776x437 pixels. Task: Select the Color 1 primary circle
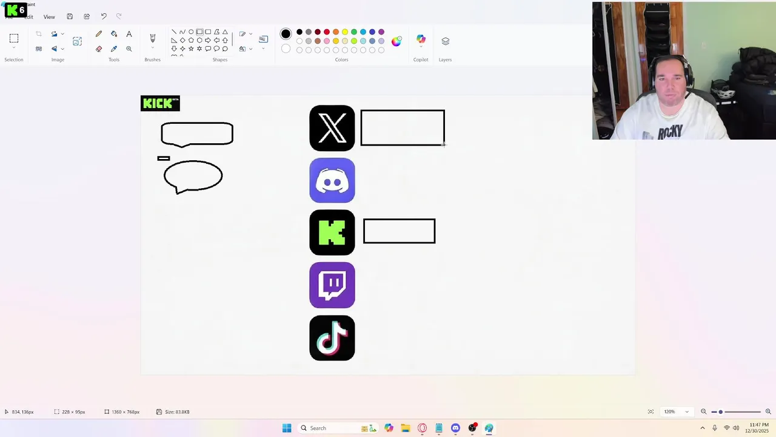click(x=286, y=34)
